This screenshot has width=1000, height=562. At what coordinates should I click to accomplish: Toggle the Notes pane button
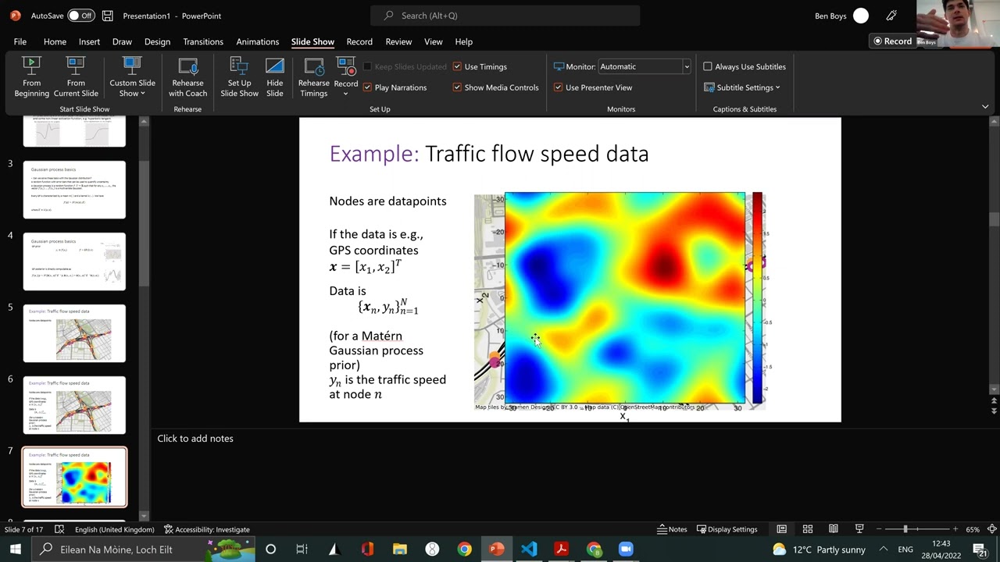[x=672, y=529]
